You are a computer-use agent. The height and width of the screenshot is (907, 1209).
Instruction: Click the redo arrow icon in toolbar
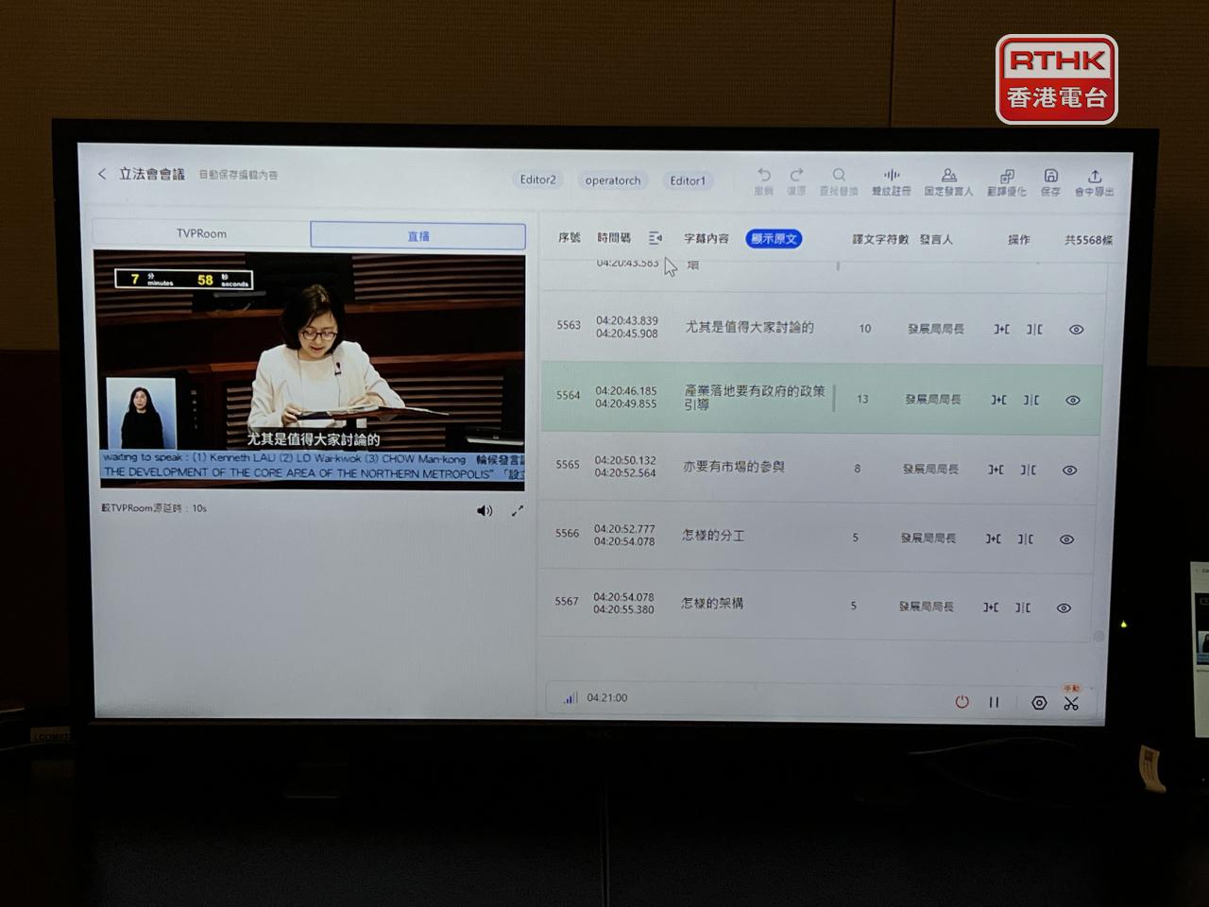(796, 176)
